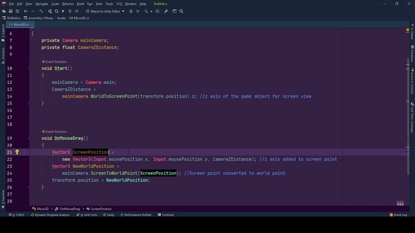
Task: Open the Dynamic Program Analysis tool window
Action: tap(50, 215)
